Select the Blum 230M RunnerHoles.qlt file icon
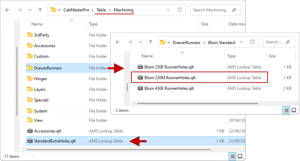This screenshot has height=161, width=300. pos(140,77)
